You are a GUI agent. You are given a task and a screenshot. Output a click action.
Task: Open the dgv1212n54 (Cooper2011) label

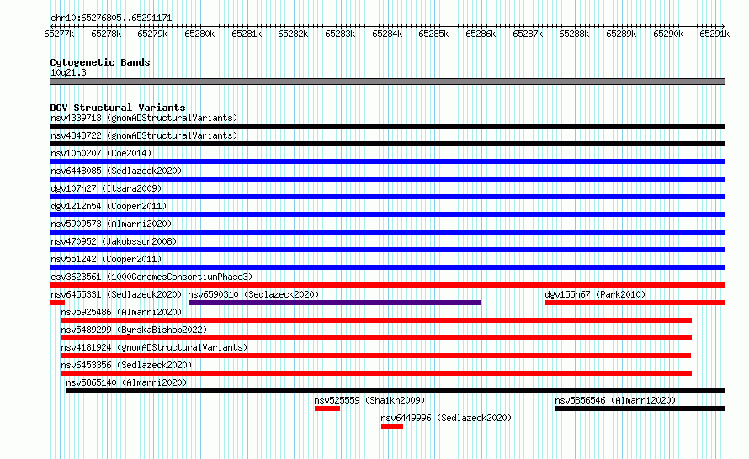tap(109, 206)
